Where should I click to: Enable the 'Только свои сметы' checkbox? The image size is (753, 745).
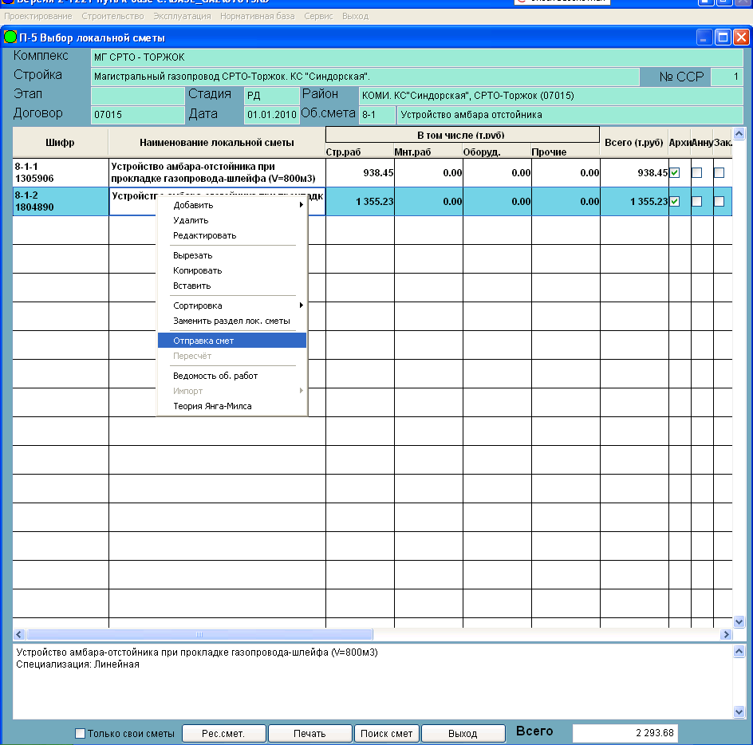point(81,734)
